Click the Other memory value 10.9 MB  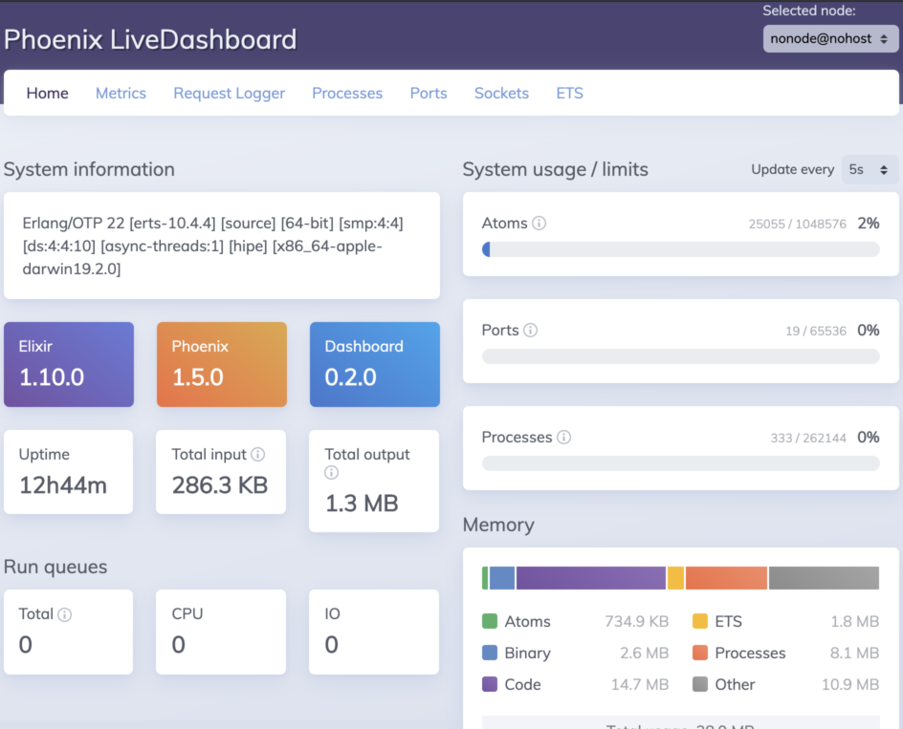(850, 685)
